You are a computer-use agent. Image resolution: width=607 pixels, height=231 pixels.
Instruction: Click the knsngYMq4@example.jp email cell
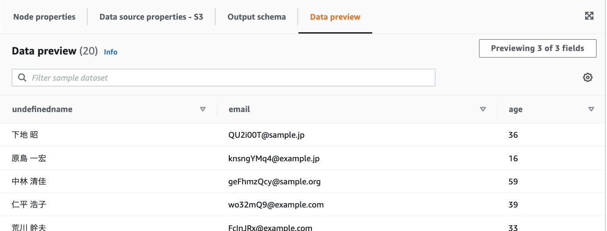click(274, 159)
